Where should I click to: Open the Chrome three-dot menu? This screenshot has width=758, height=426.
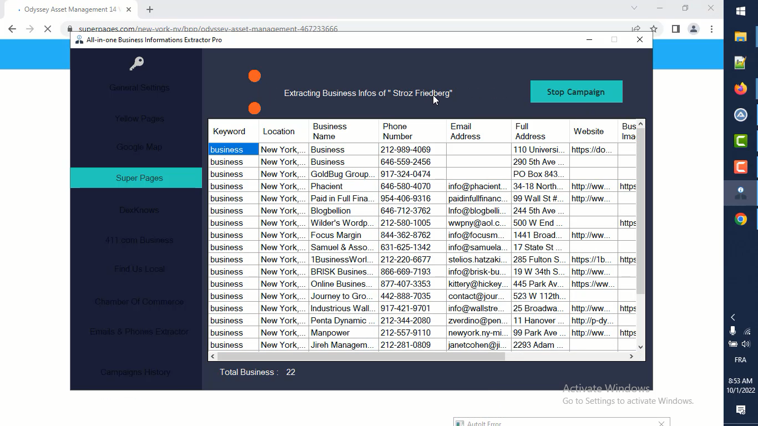click(711, 29)
